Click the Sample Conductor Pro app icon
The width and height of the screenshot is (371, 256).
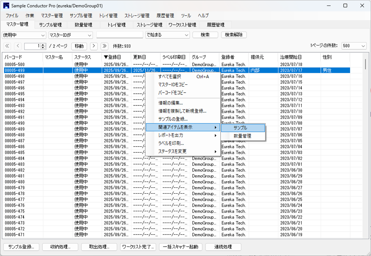[6, 5]
